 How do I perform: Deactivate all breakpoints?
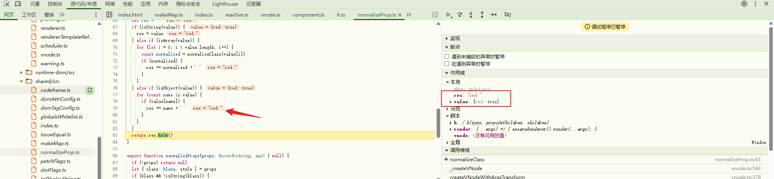[508, 15]
